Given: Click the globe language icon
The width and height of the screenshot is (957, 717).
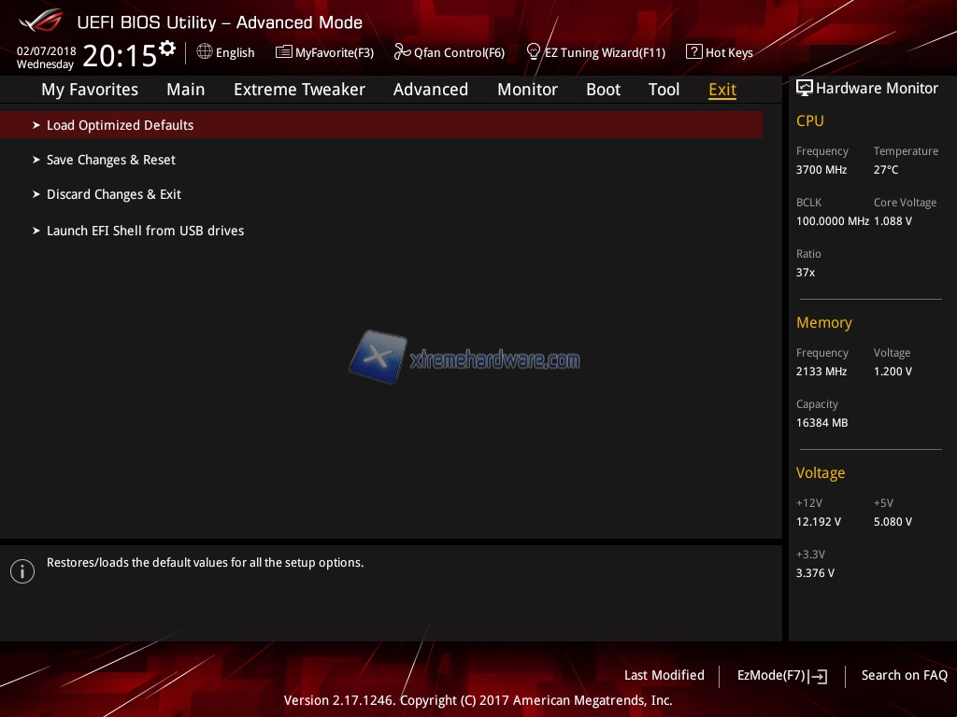Looking at the screenshot, I should [205, 52].
